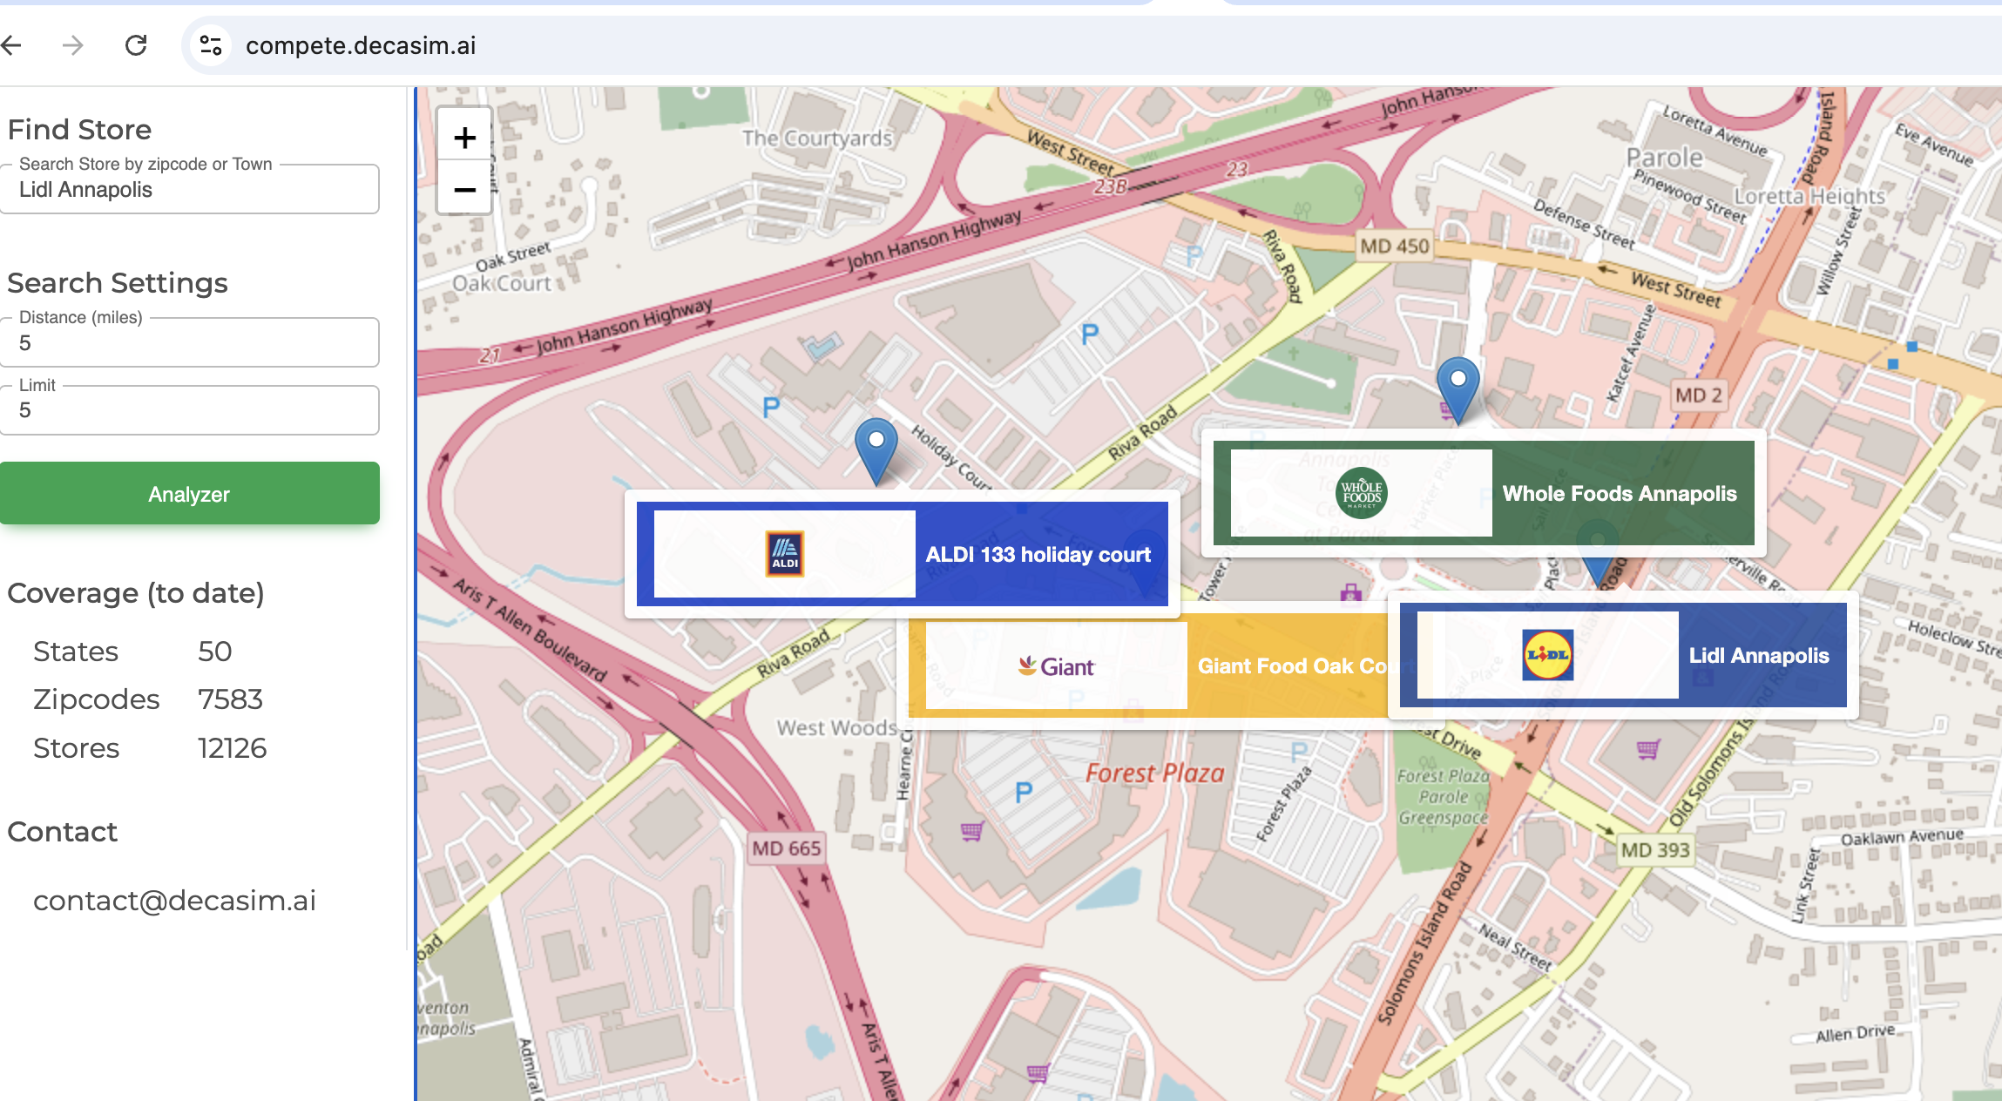Focus the Distance (miles) input field
This screenshot has width=2002, height=1101.
(x=190, y=343)
